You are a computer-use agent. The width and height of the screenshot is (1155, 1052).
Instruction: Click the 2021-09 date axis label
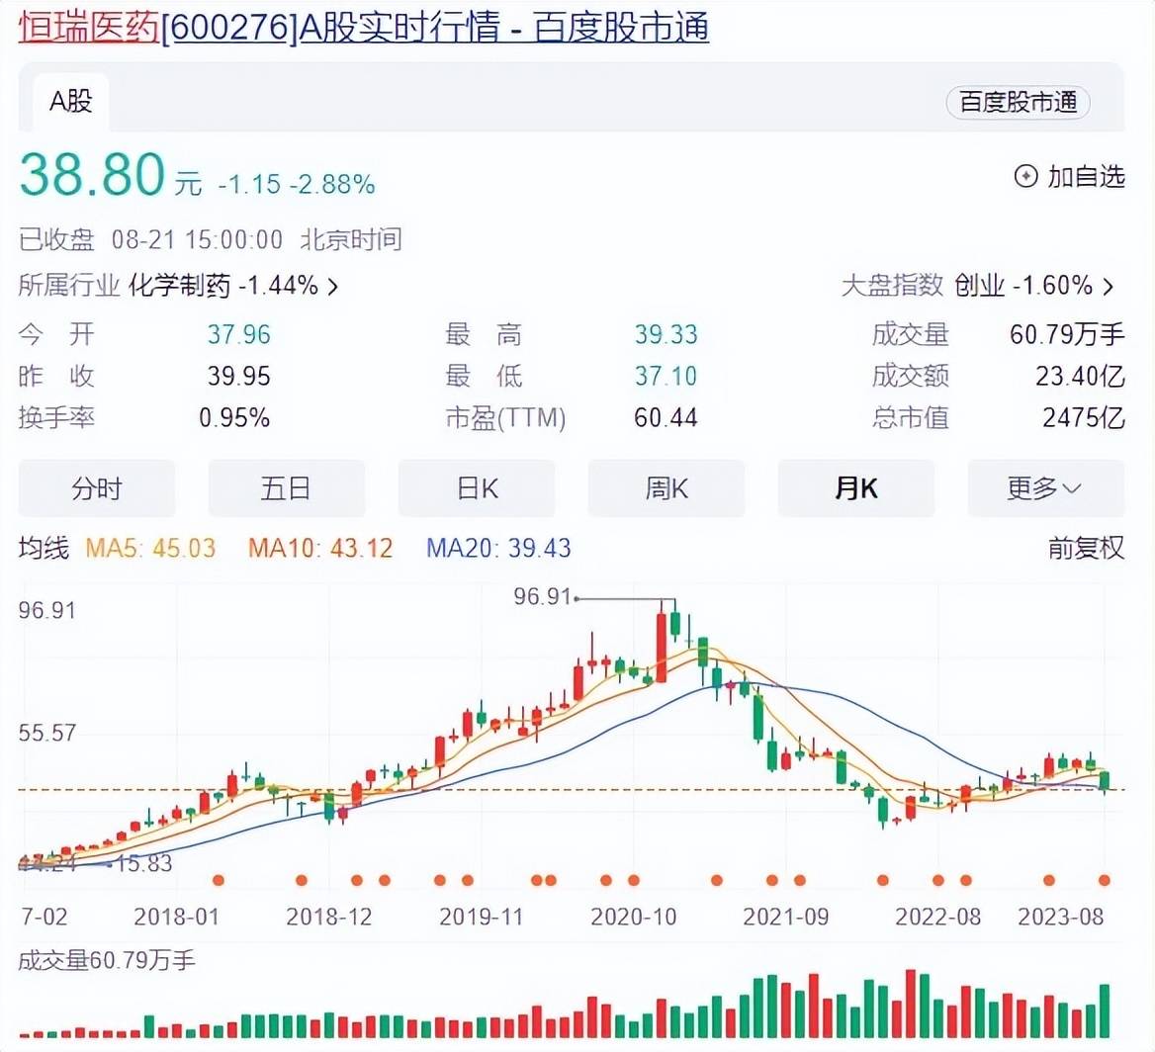(x=786, y=918)
